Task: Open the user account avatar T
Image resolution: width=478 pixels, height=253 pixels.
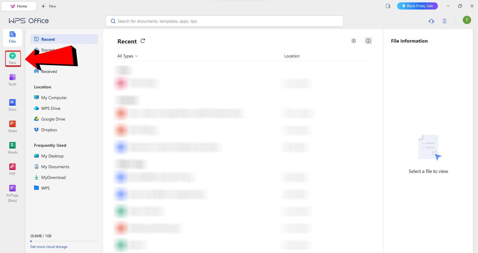Action: tap(467, 20)
